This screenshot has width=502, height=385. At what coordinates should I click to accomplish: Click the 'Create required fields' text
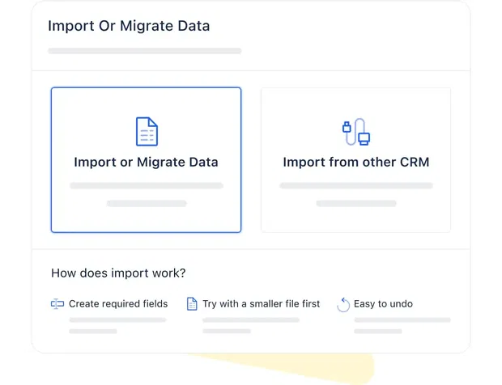click(x=118, y=304)
